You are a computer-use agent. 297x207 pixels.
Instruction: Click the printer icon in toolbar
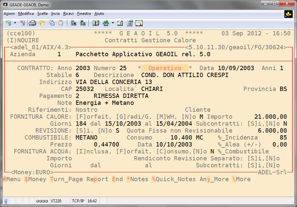pos(32,23)
